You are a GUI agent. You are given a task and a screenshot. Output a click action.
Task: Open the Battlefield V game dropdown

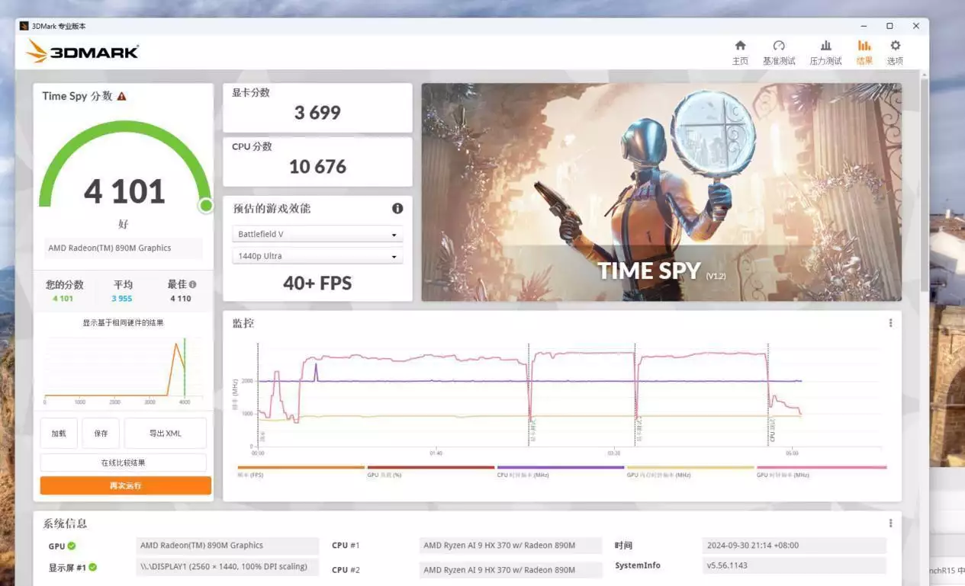317,234
